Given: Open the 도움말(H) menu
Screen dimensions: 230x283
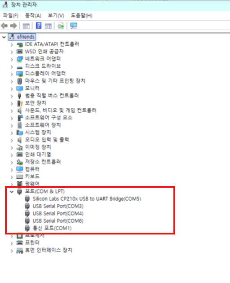Looking at the screenshot, I should (81, 16).
